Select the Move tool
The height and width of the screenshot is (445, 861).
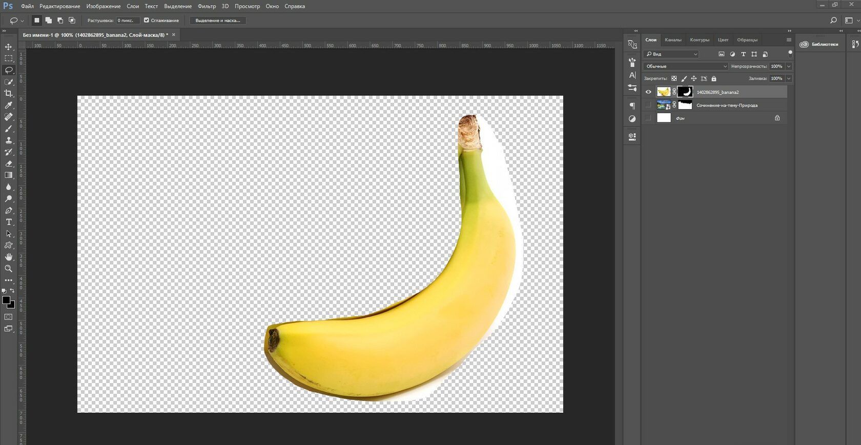click(9, 47)
